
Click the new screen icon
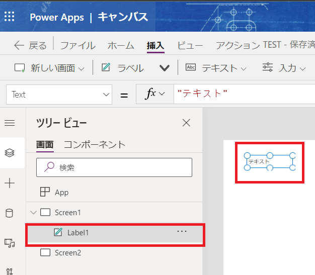(x=20, y=68)
